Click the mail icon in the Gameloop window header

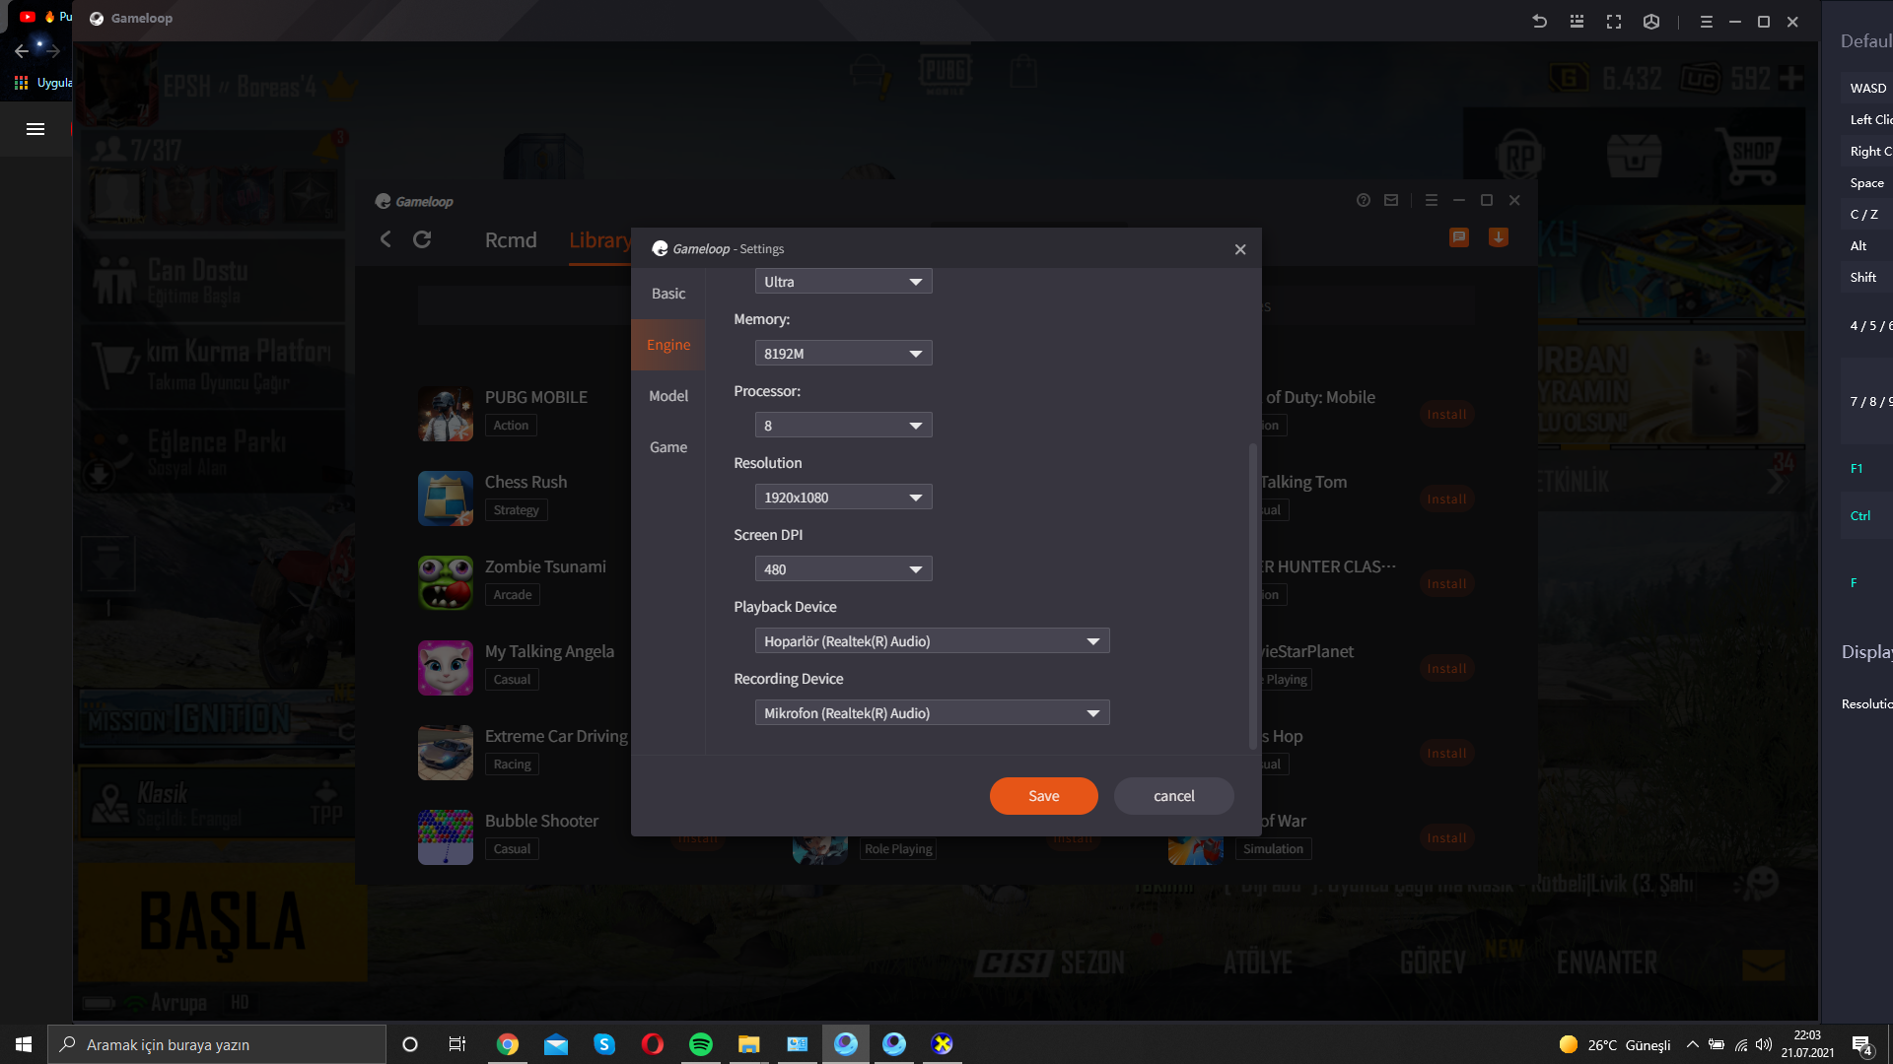click(x=1391, y=200)
